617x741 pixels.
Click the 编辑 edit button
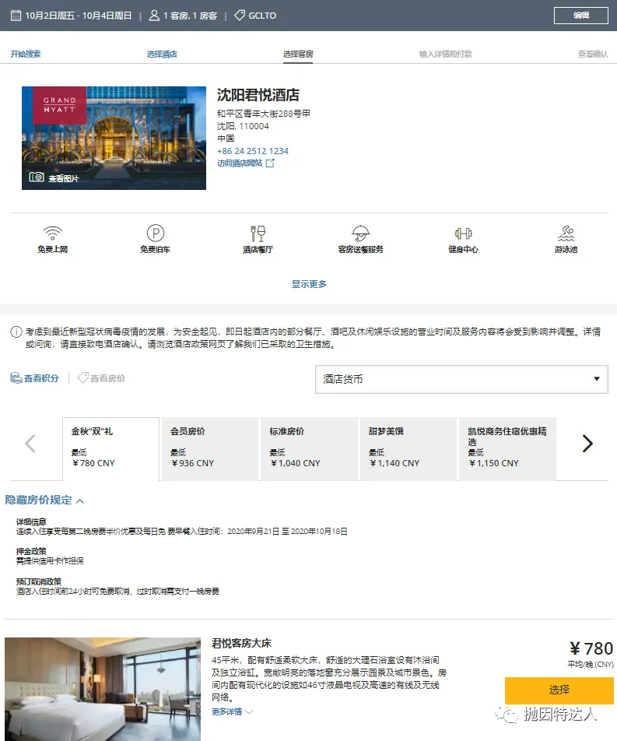581,15
